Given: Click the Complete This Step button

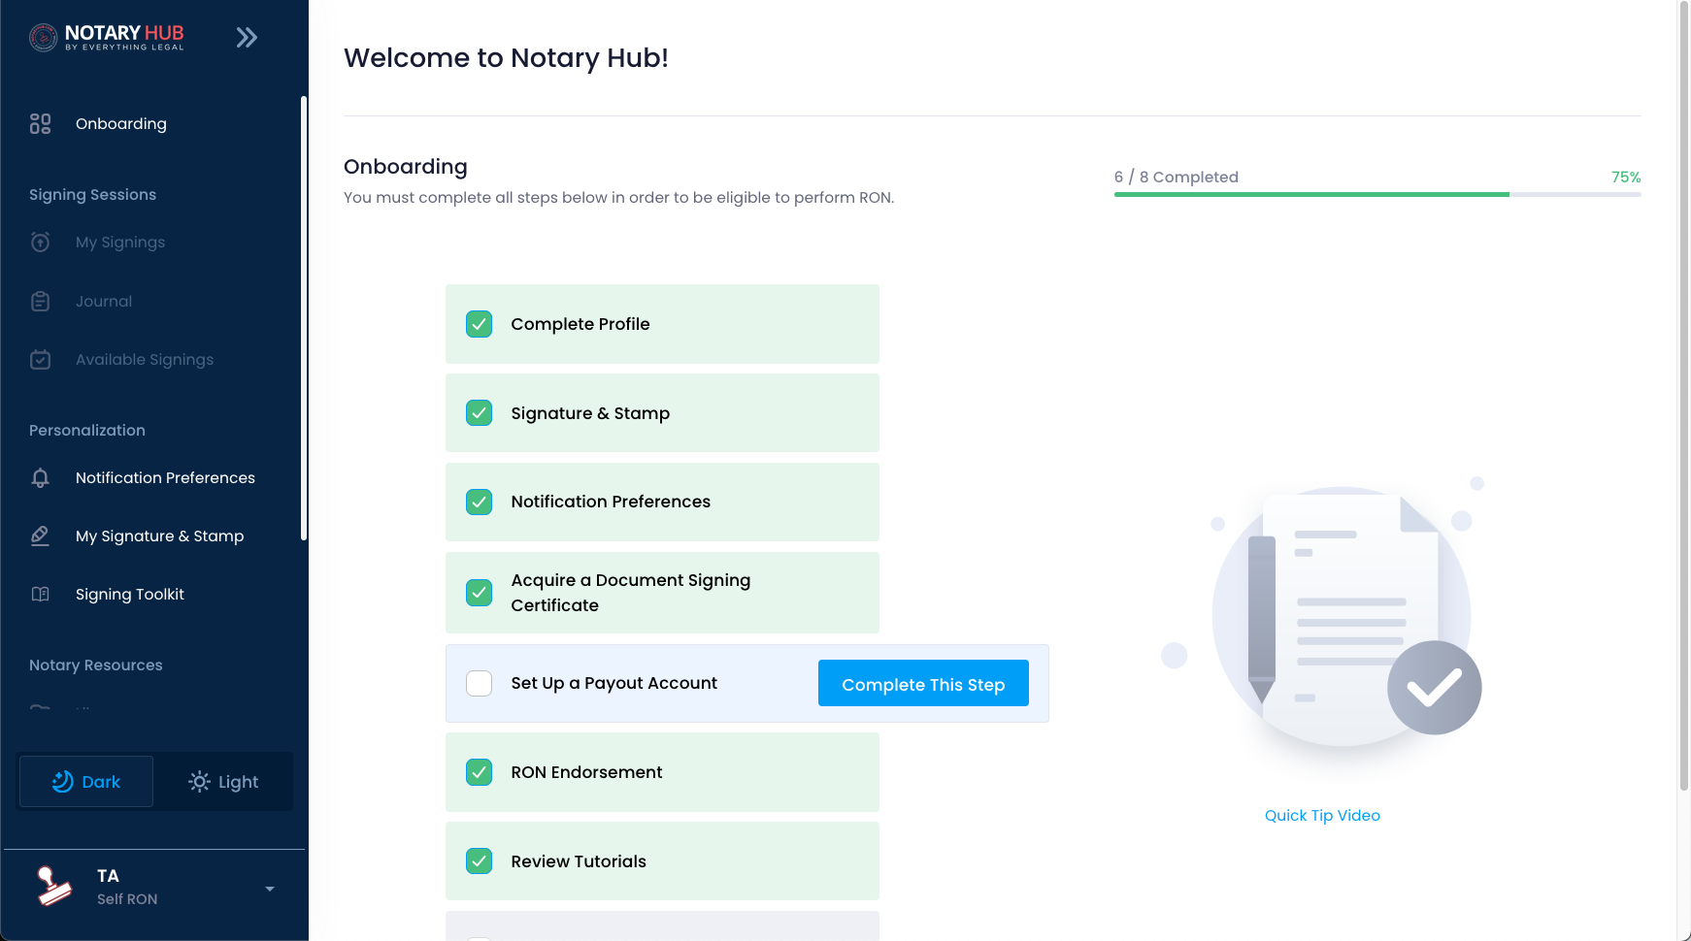Looking at the screenshot, I should tap(923, 683).
